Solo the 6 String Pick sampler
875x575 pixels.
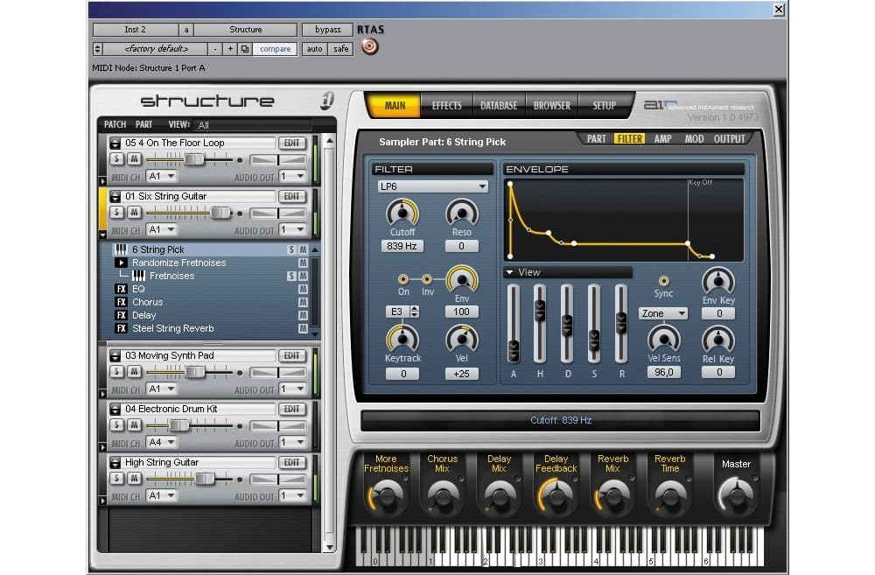click(291, 249)
